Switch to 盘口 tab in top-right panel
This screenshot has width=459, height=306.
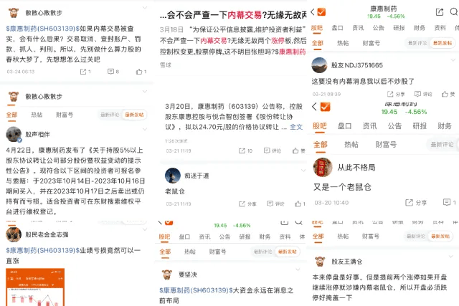337,28
